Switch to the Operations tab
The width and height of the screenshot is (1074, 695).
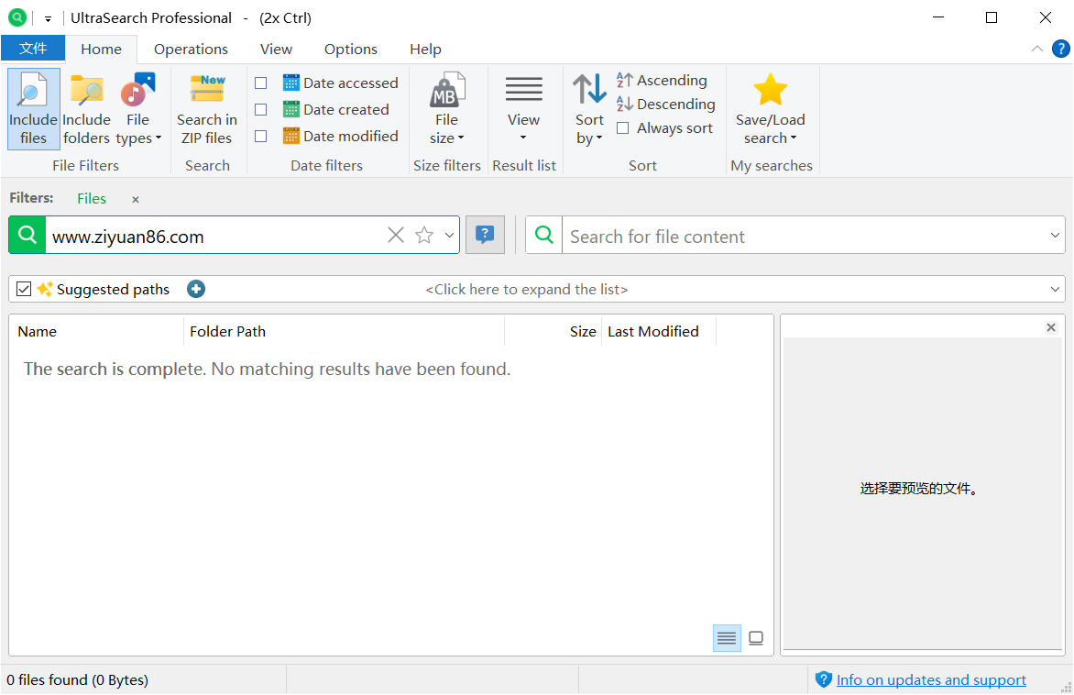191,50
